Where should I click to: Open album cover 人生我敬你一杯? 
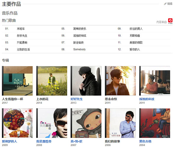(17, 81)
